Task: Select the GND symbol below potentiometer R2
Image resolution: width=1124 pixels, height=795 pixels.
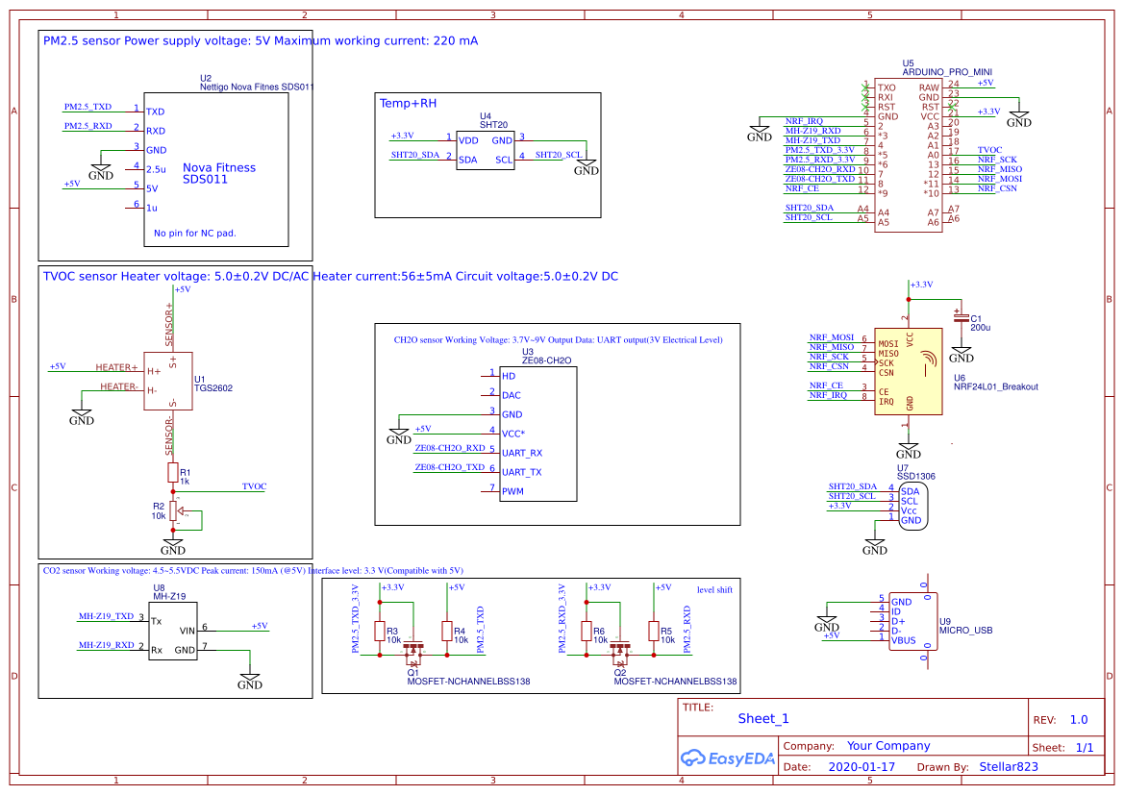Action: (173, 546)
